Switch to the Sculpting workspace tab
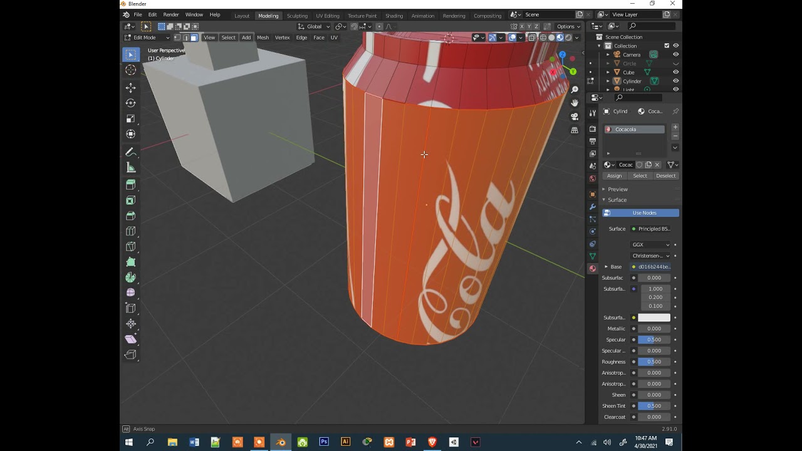Viewport: 802px width, 451px height. click(297, 16)
